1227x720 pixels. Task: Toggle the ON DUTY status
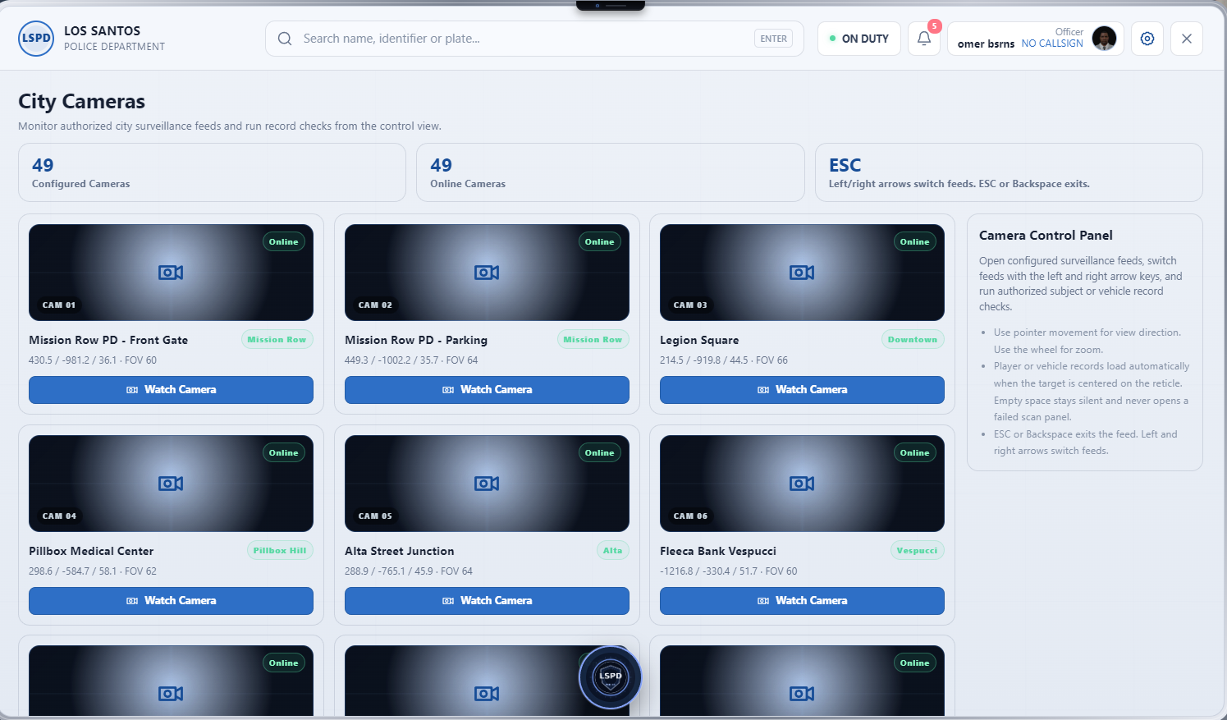[x=859, y=39]
